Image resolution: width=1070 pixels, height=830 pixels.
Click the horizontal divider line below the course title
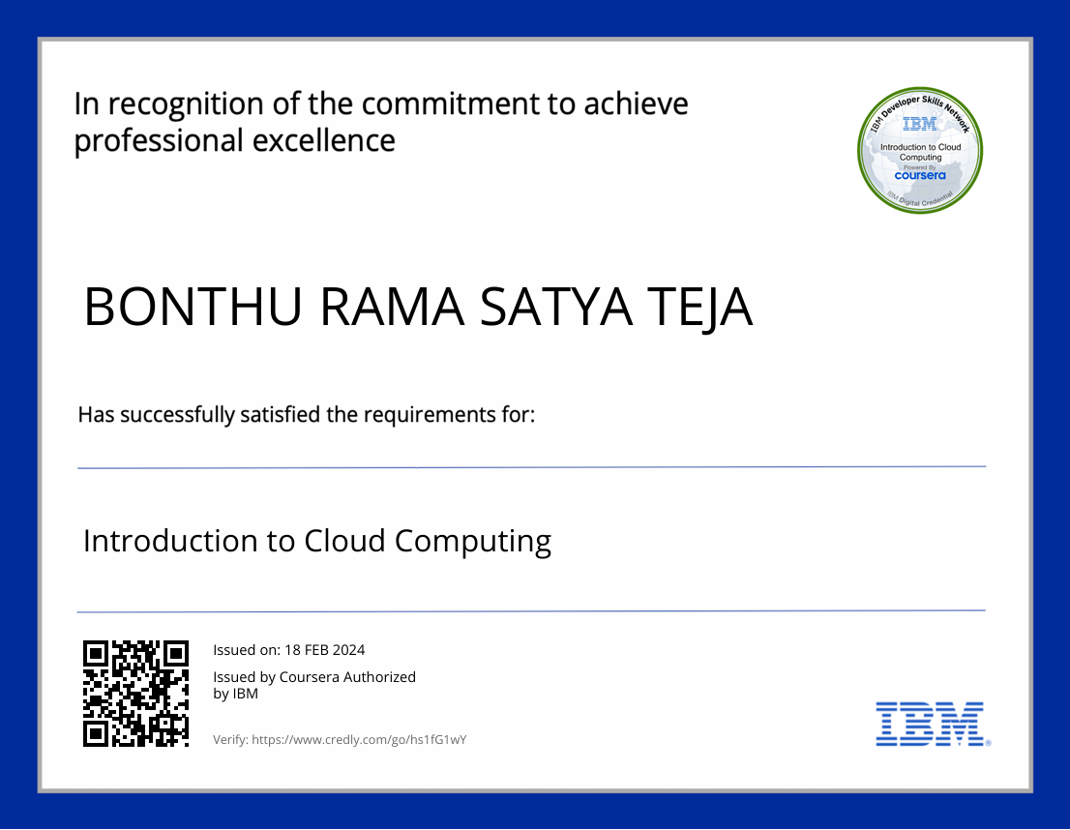click(x=531, y=610)
